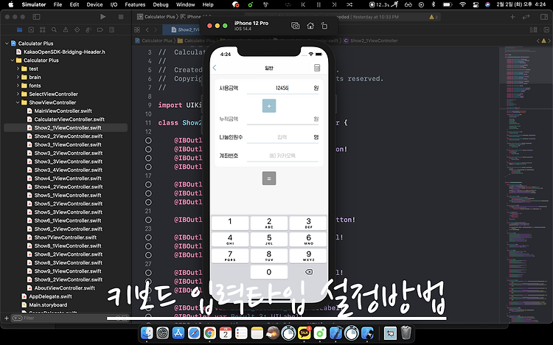Screen dimensions: 553x345
Task: Tap keypad key 1
Action: (x=230, y=223)
